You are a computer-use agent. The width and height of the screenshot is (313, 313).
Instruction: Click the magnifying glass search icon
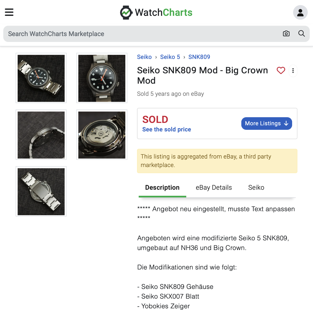coord(302,34)
